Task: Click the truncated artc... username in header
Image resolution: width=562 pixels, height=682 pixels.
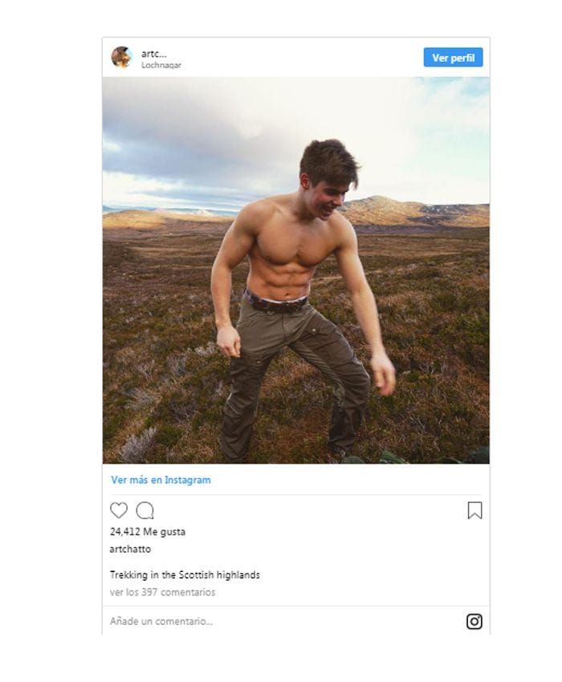Action: point(153,54)
